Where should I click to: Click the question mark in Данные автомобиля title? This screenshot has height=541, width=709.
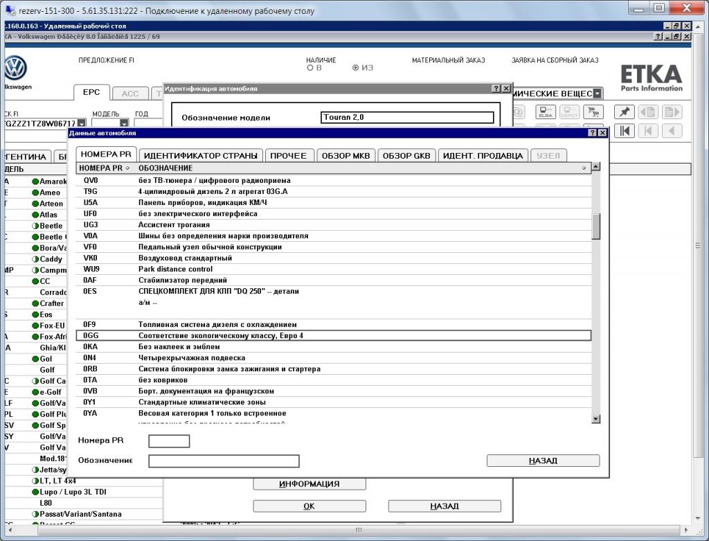[593, 133]
